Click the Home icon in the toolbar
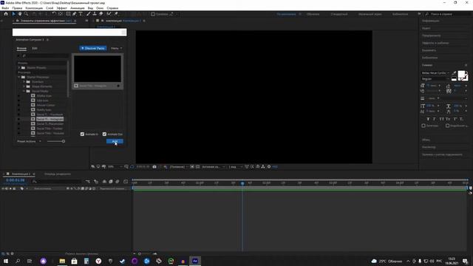Viewport: 473px width, 266px height. [6, 14]
